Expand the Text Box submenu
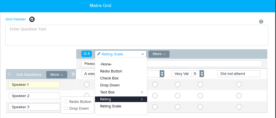Screen dimensions: 276x118 (121, 92)
